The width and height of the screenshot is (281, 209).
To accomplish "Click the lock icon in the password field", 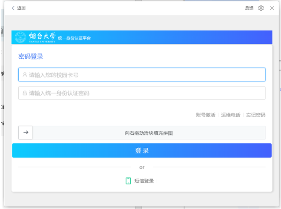I will click(25, 93).
